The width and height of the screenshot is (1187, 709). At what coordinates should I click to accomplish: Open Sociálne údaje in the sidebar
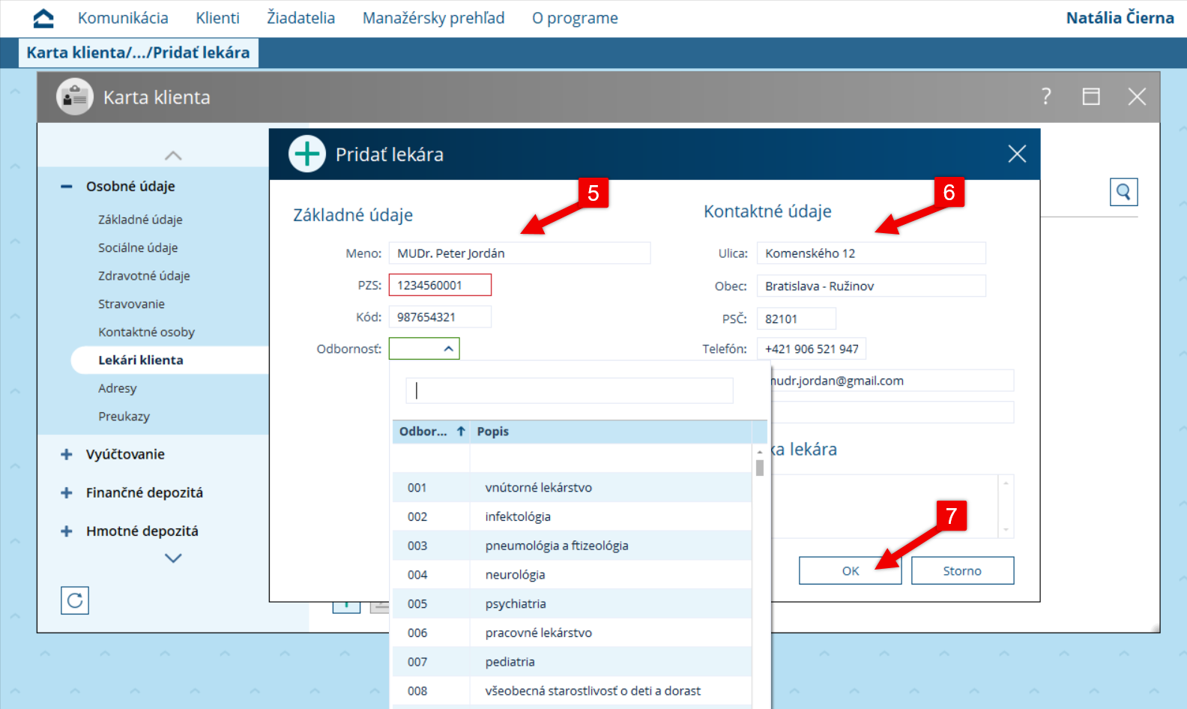[138, 247]
